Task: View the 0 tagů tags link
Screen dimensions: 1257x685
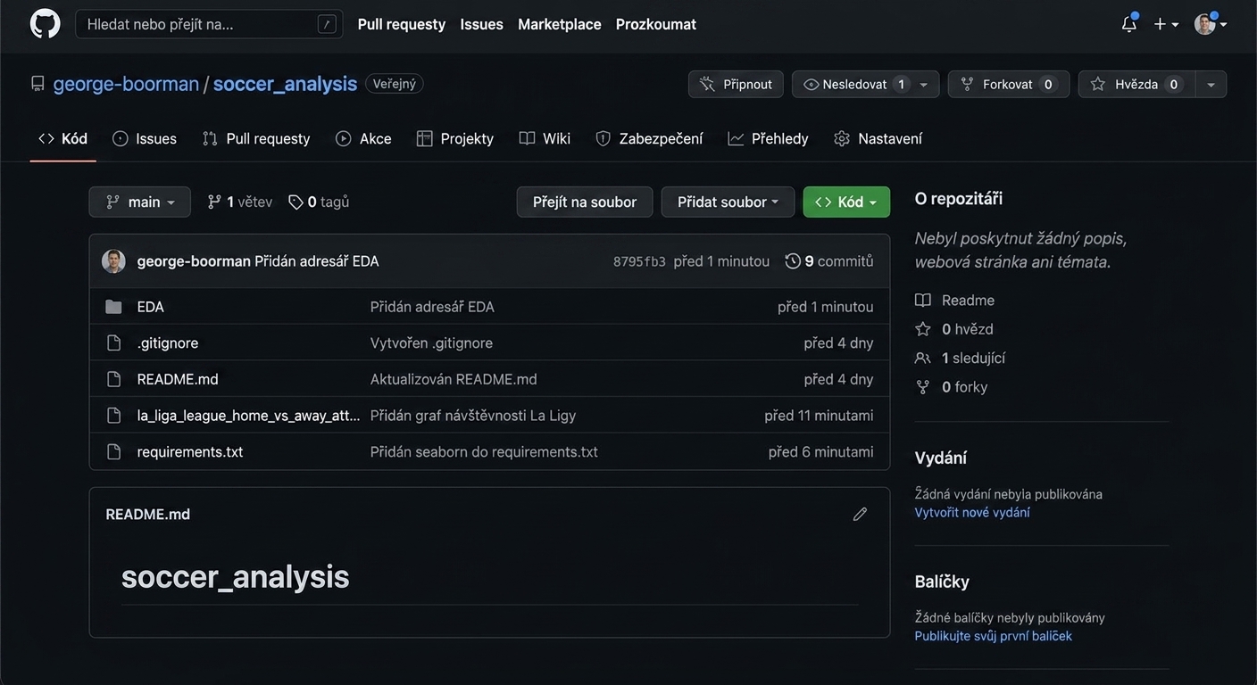Action: tap(319, 202)
